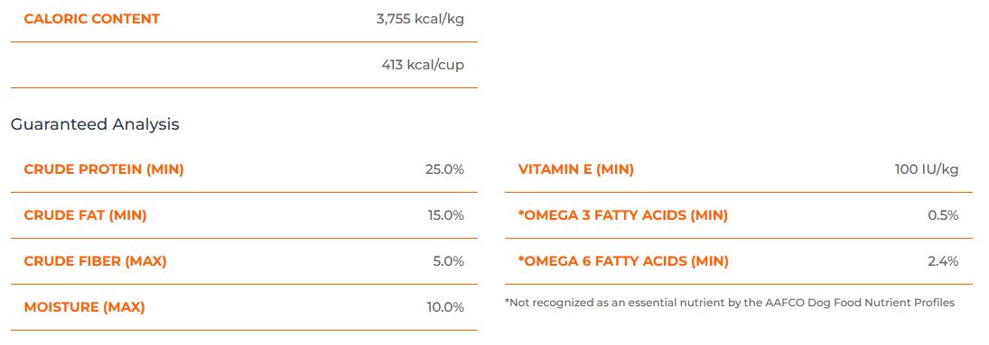This screenshot has width=989, height=345.
Task: Select the Moisture (Max) label
Action: pos(85,307)
